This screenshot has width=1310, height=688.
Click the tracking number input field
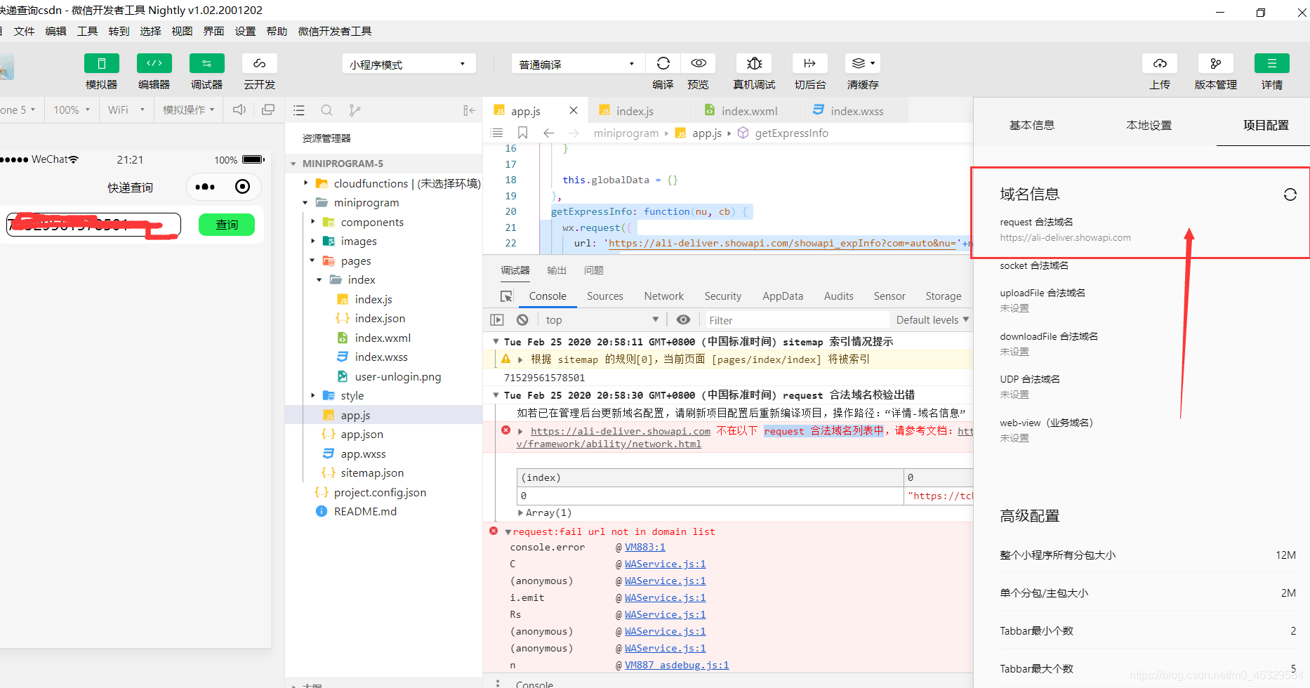[x=94, y=225]
